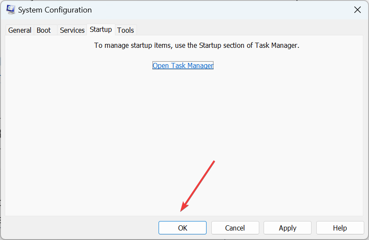Click the startup items instruction text

pos(197,45)
